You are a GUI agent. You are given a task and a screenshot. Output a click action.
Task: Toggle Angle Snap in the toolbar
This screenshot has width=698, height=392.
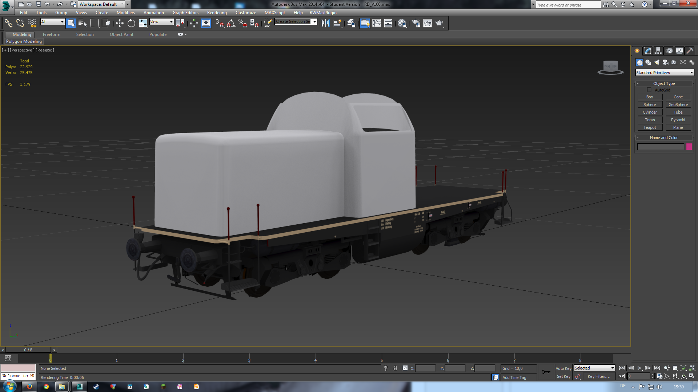tap(231, 23)
